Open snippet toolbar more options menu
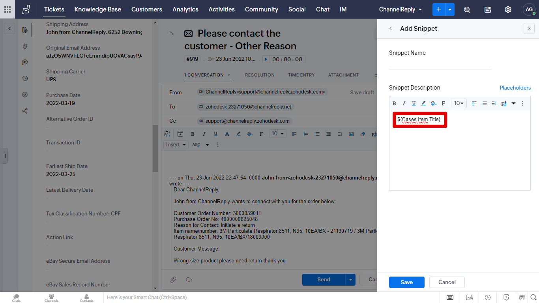This screenshot has height=303, width=539. (522, 103)
